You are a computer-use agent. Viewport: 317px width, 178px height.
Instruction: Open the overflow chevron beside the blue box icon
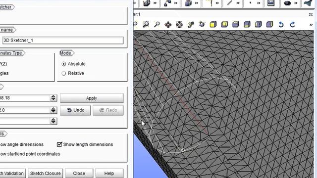[x=197, y=3]
